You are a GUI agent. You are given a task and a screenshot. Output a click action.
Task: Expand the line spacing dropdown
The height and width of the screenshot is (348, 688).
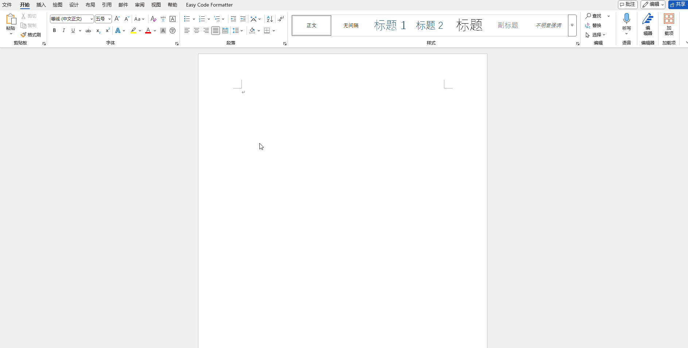(242, 31)
